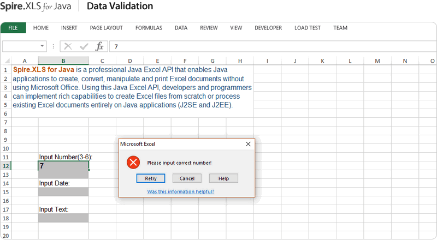Screen dimensions: 437x240
Task: Click the red error icon in dialog
Action: pyautogui.click(x=133, y=163)
